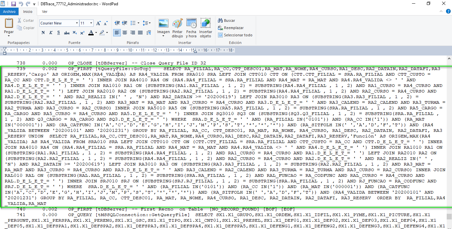Center the paragraph text
452x229 pixels.
(125, 33)
